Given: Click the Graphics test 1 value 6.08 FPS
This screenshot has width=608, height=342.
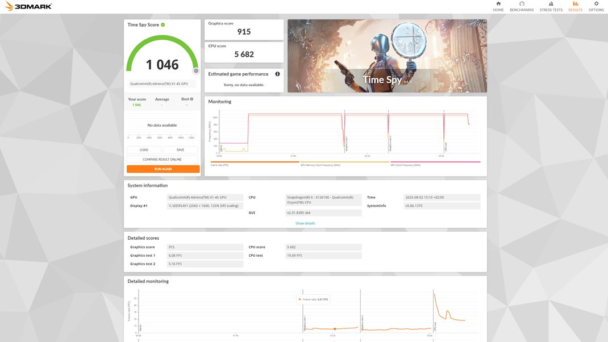Looking at the screenshot, I should click(205, 256).
